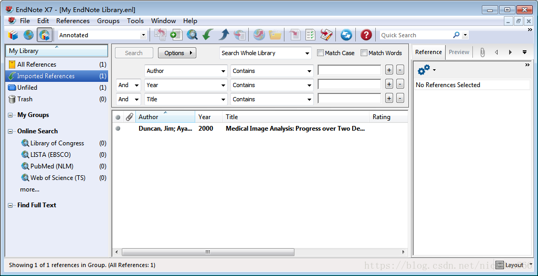Image resolution: width=538 pixels, height=276 pixels.
Task: Open Online Search magnifier globe icon
Action: [192, 35]
